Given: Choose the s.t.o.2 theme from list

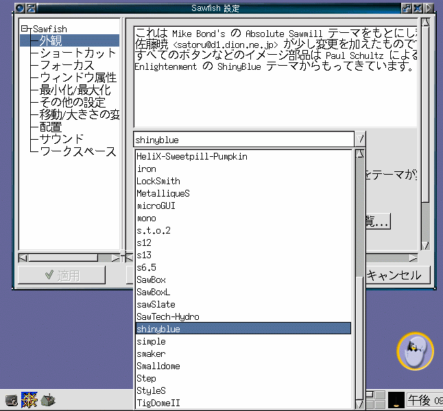Looking at the screenshot, I should click(x=243, y=231).
